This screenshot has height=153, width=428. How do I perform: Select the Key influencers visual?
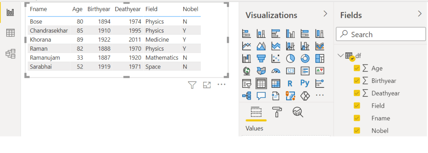319,84
